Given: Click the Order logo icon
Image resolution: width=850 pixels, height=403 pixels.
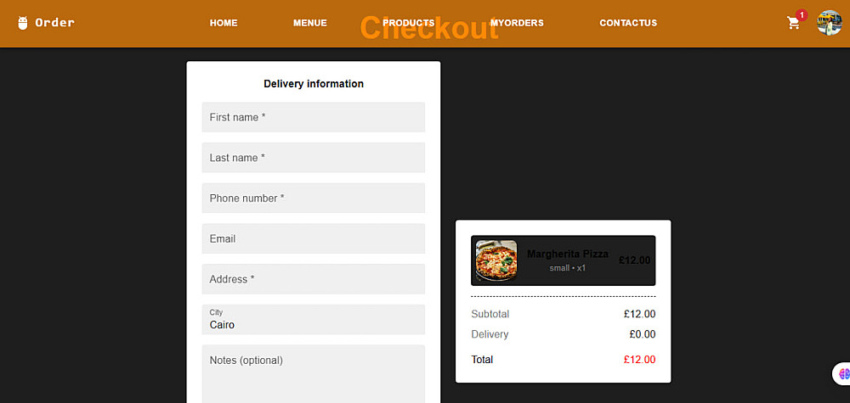Looking at the screenshot, I should (22, 23).
